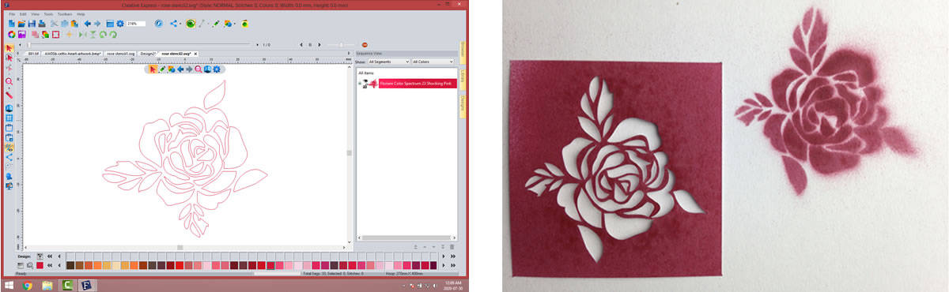Click the color wheel icon in second toolbar row
Screen dimensions: 949x292
[12, 34]
